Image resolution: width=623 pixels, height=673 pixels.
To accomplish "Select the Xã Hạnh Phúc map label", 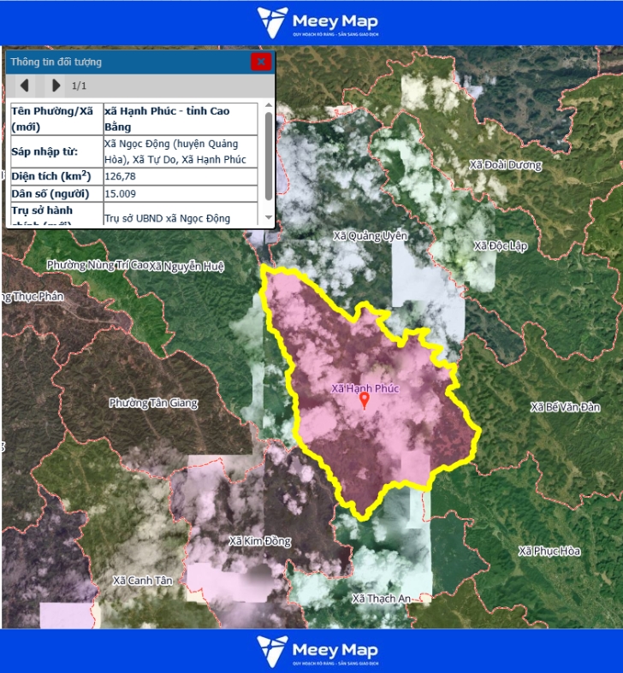I will pyautogui.click(x=365, y=388).
